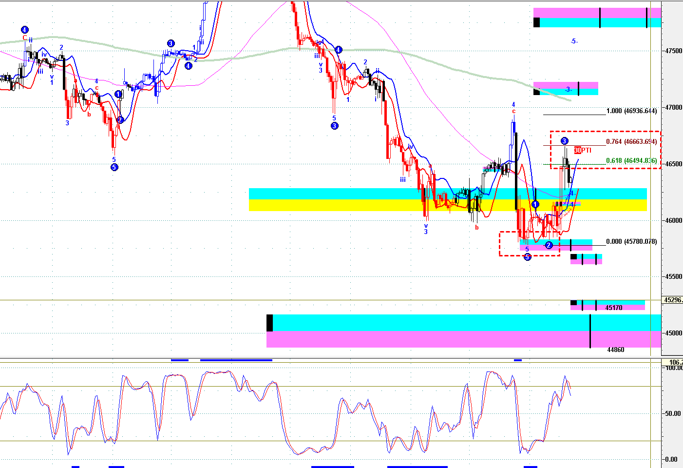Select circled 5 marker below the red dashed box

coord(527,257)
